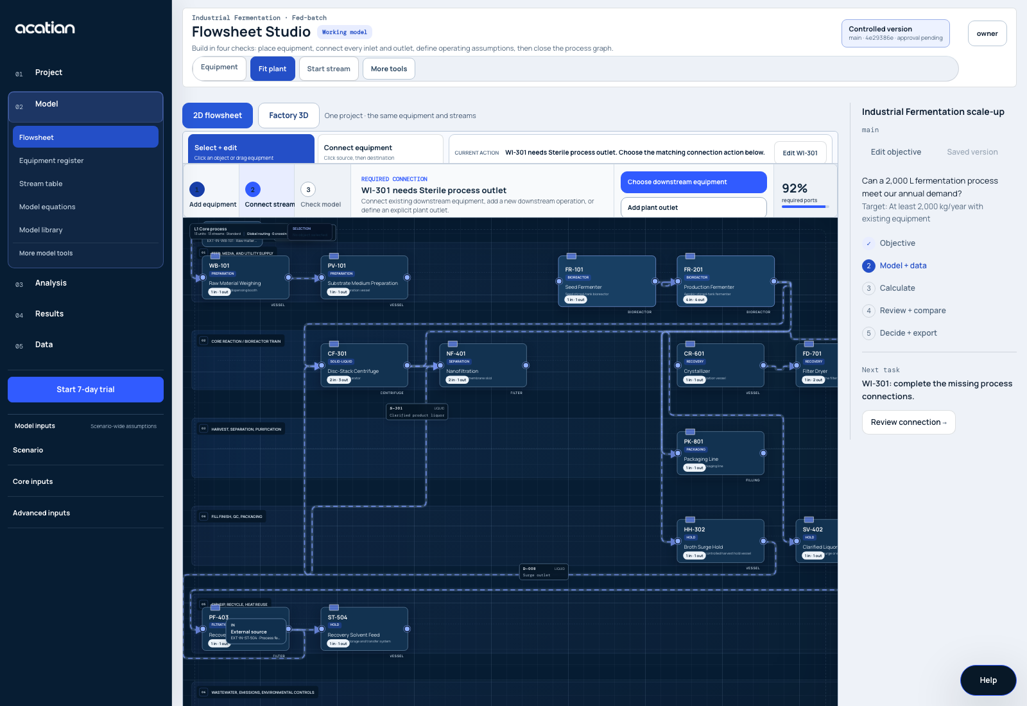Click the inlet port circle on FR-101
The height and width of the screenshot is (706, 1027).
pos(559,281)
